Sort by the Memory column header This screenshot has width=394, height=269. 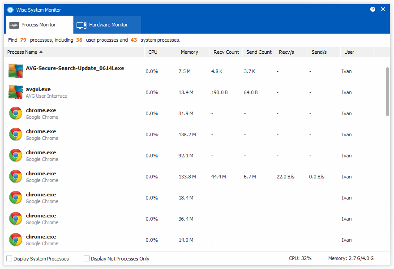(193, 52)
